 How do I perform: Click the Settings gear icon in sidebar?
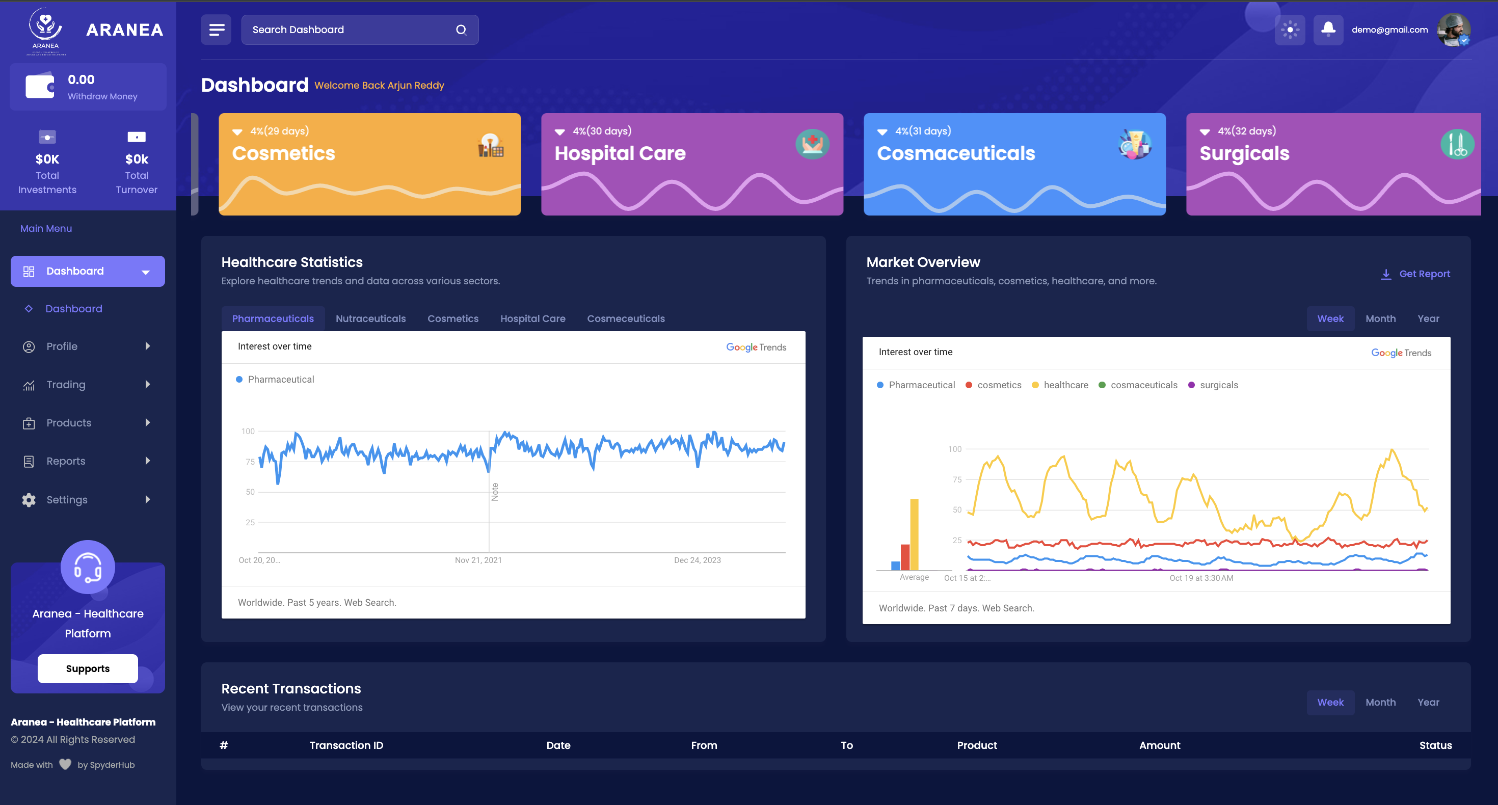[x=29, y=500]
